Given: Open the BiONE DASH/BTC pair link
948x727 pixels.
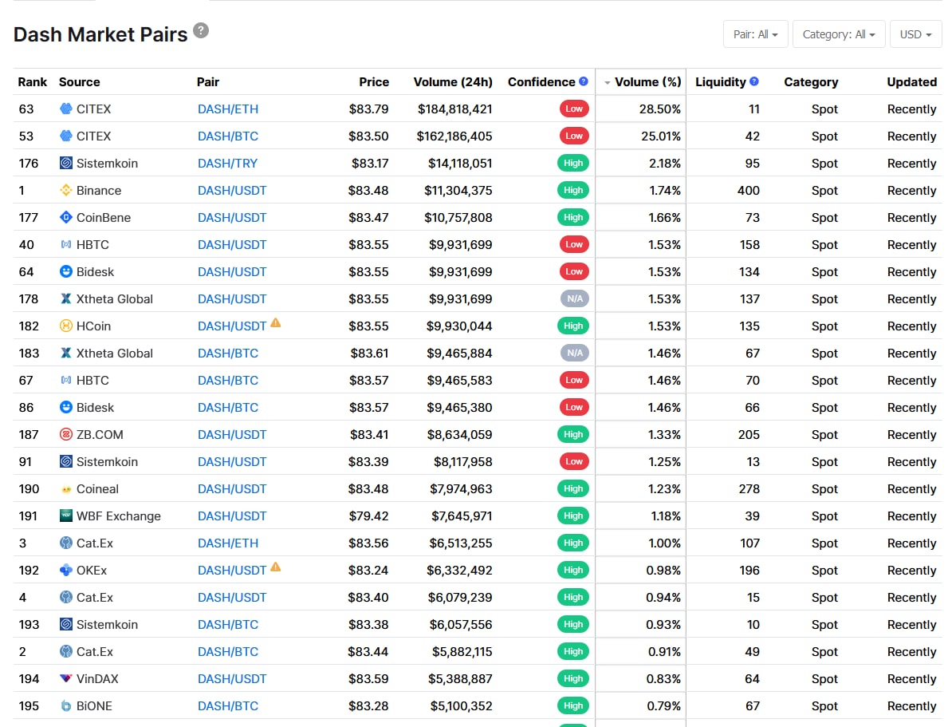Looking at the screenshot, I should [228, 705].
